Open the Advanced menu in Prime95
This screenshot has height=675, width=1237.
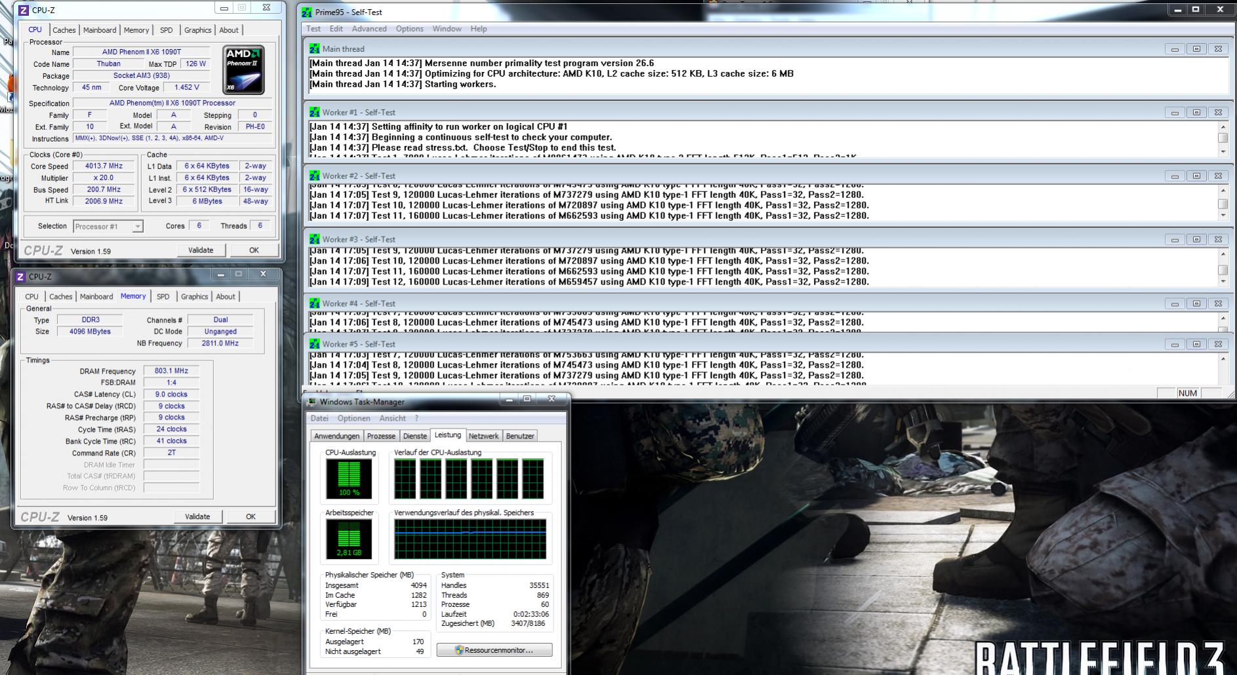pyautogui.click(x=369, y=29)
